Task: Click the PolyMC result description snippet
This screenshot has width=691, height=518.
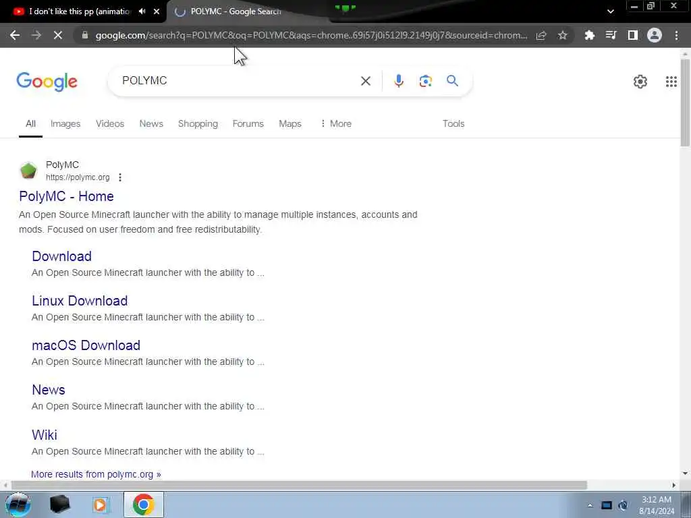Action: point(218,222)
